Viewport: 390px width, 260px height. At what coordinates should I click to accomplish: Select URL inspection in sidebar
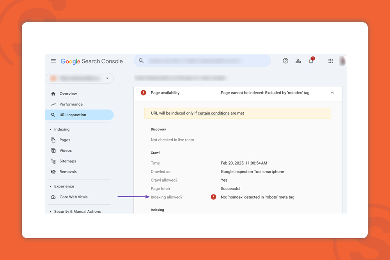(79, 115)
